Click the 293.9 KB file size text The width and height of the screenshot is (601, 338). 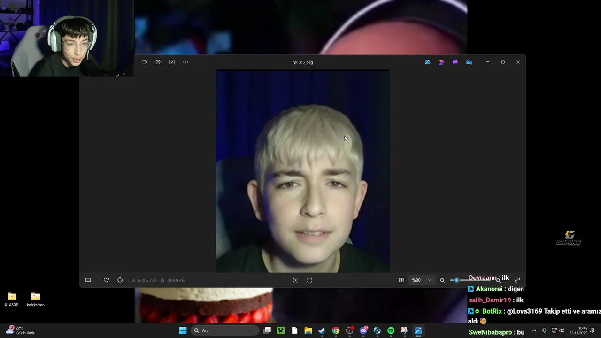[176, 280]
